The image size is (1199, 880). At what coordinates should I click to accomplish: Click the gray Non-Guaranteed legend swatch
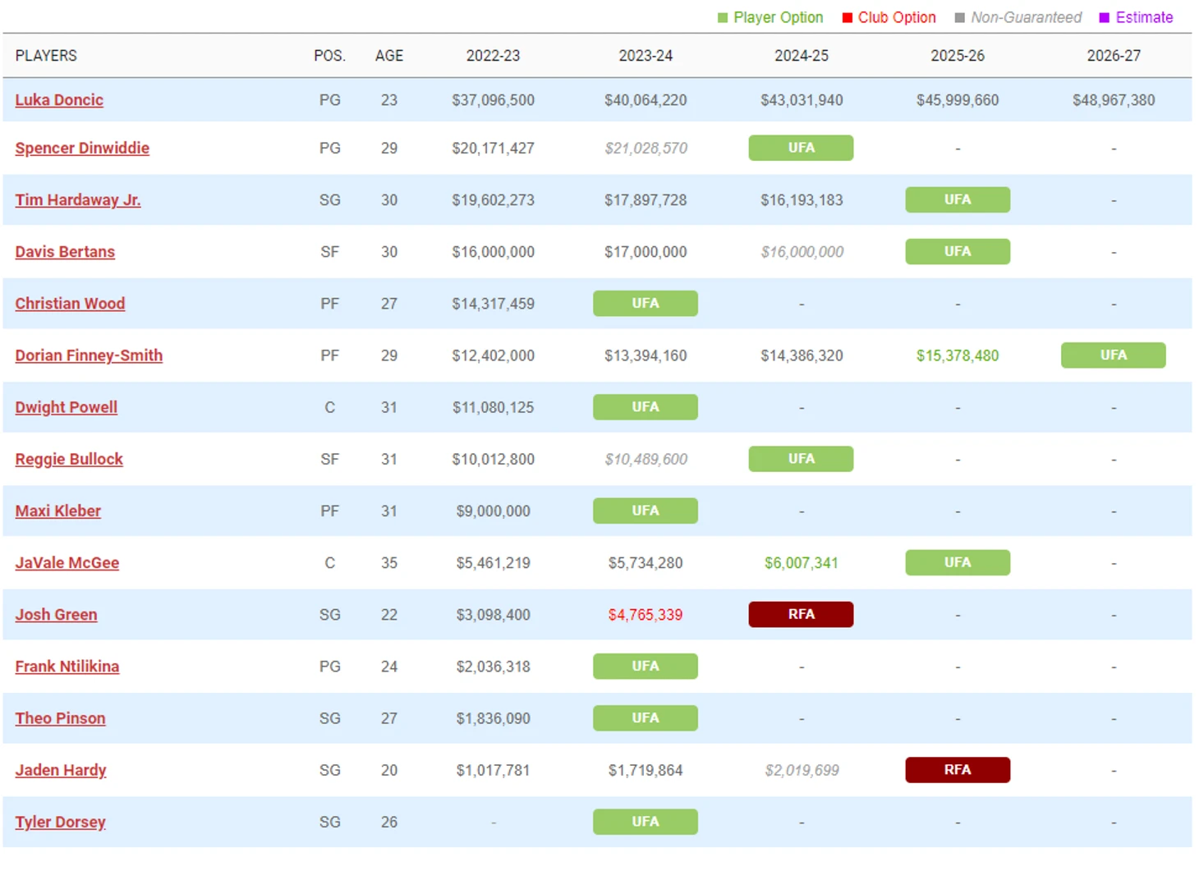point(960,18)
